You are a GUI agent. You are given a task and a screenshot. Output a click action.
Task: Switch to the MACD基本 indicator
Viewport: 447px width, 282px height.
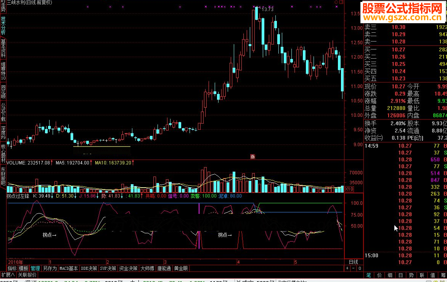pyautogui.click(x=69, y=268)
